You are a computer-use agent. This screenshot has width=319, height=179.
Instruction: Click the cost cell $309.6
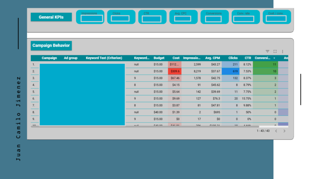pos(175,71)
